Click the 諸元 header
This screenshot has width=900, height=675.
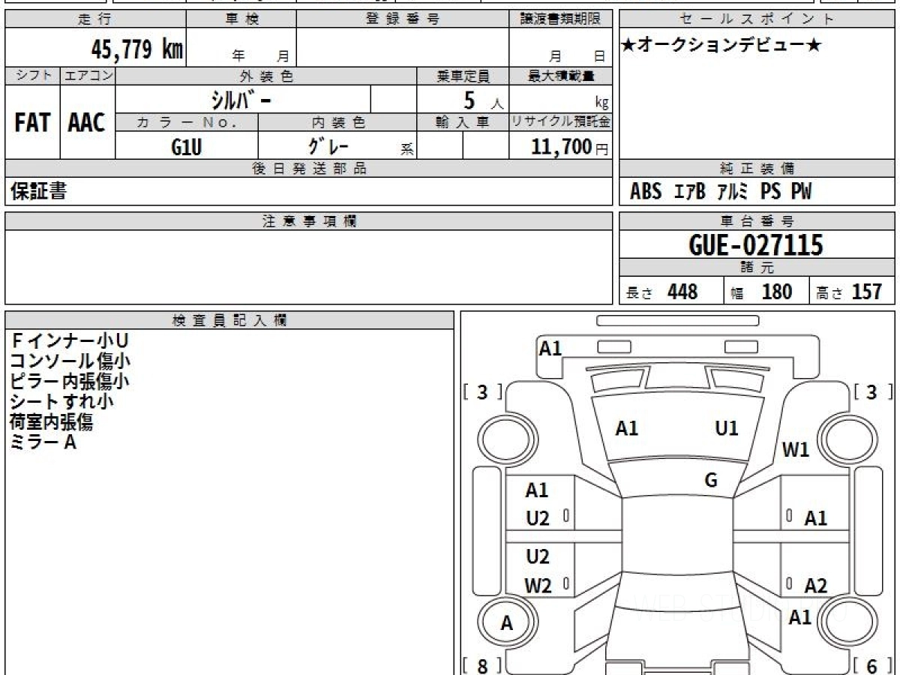[x=757, y=268]
